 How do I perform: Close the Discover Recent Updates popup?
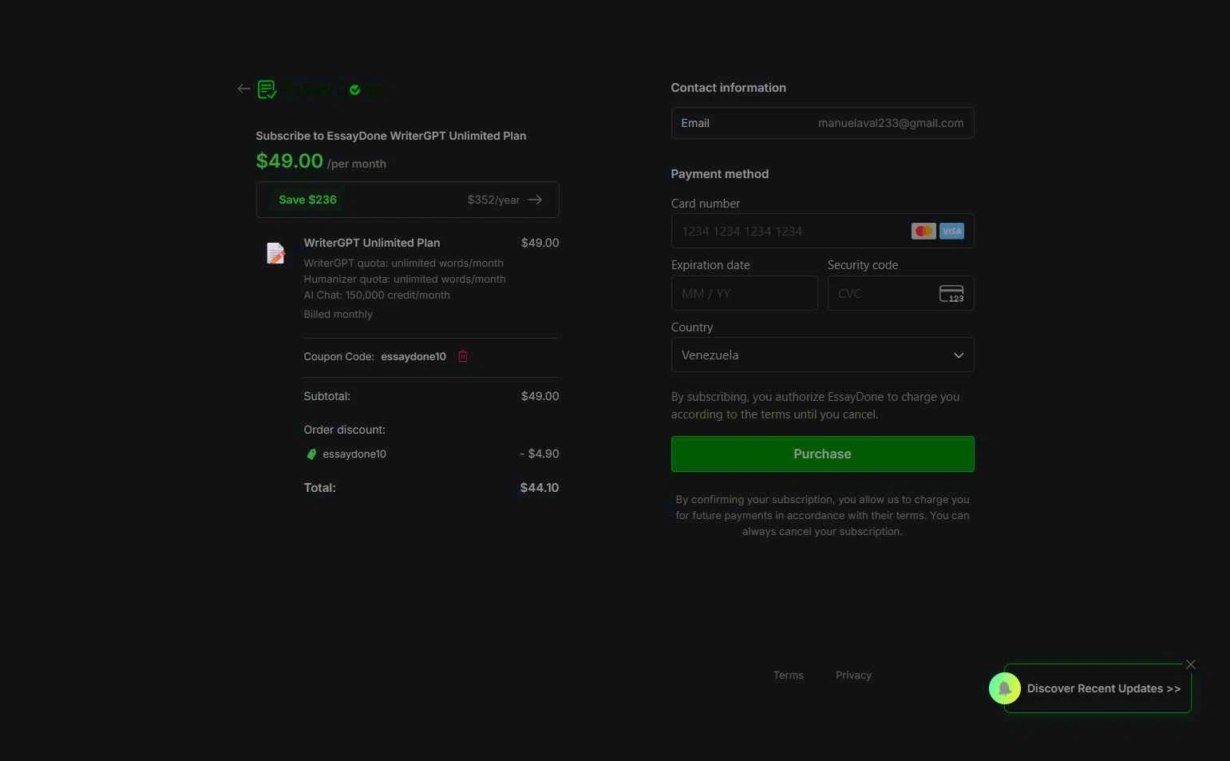tap(1190, 664)
